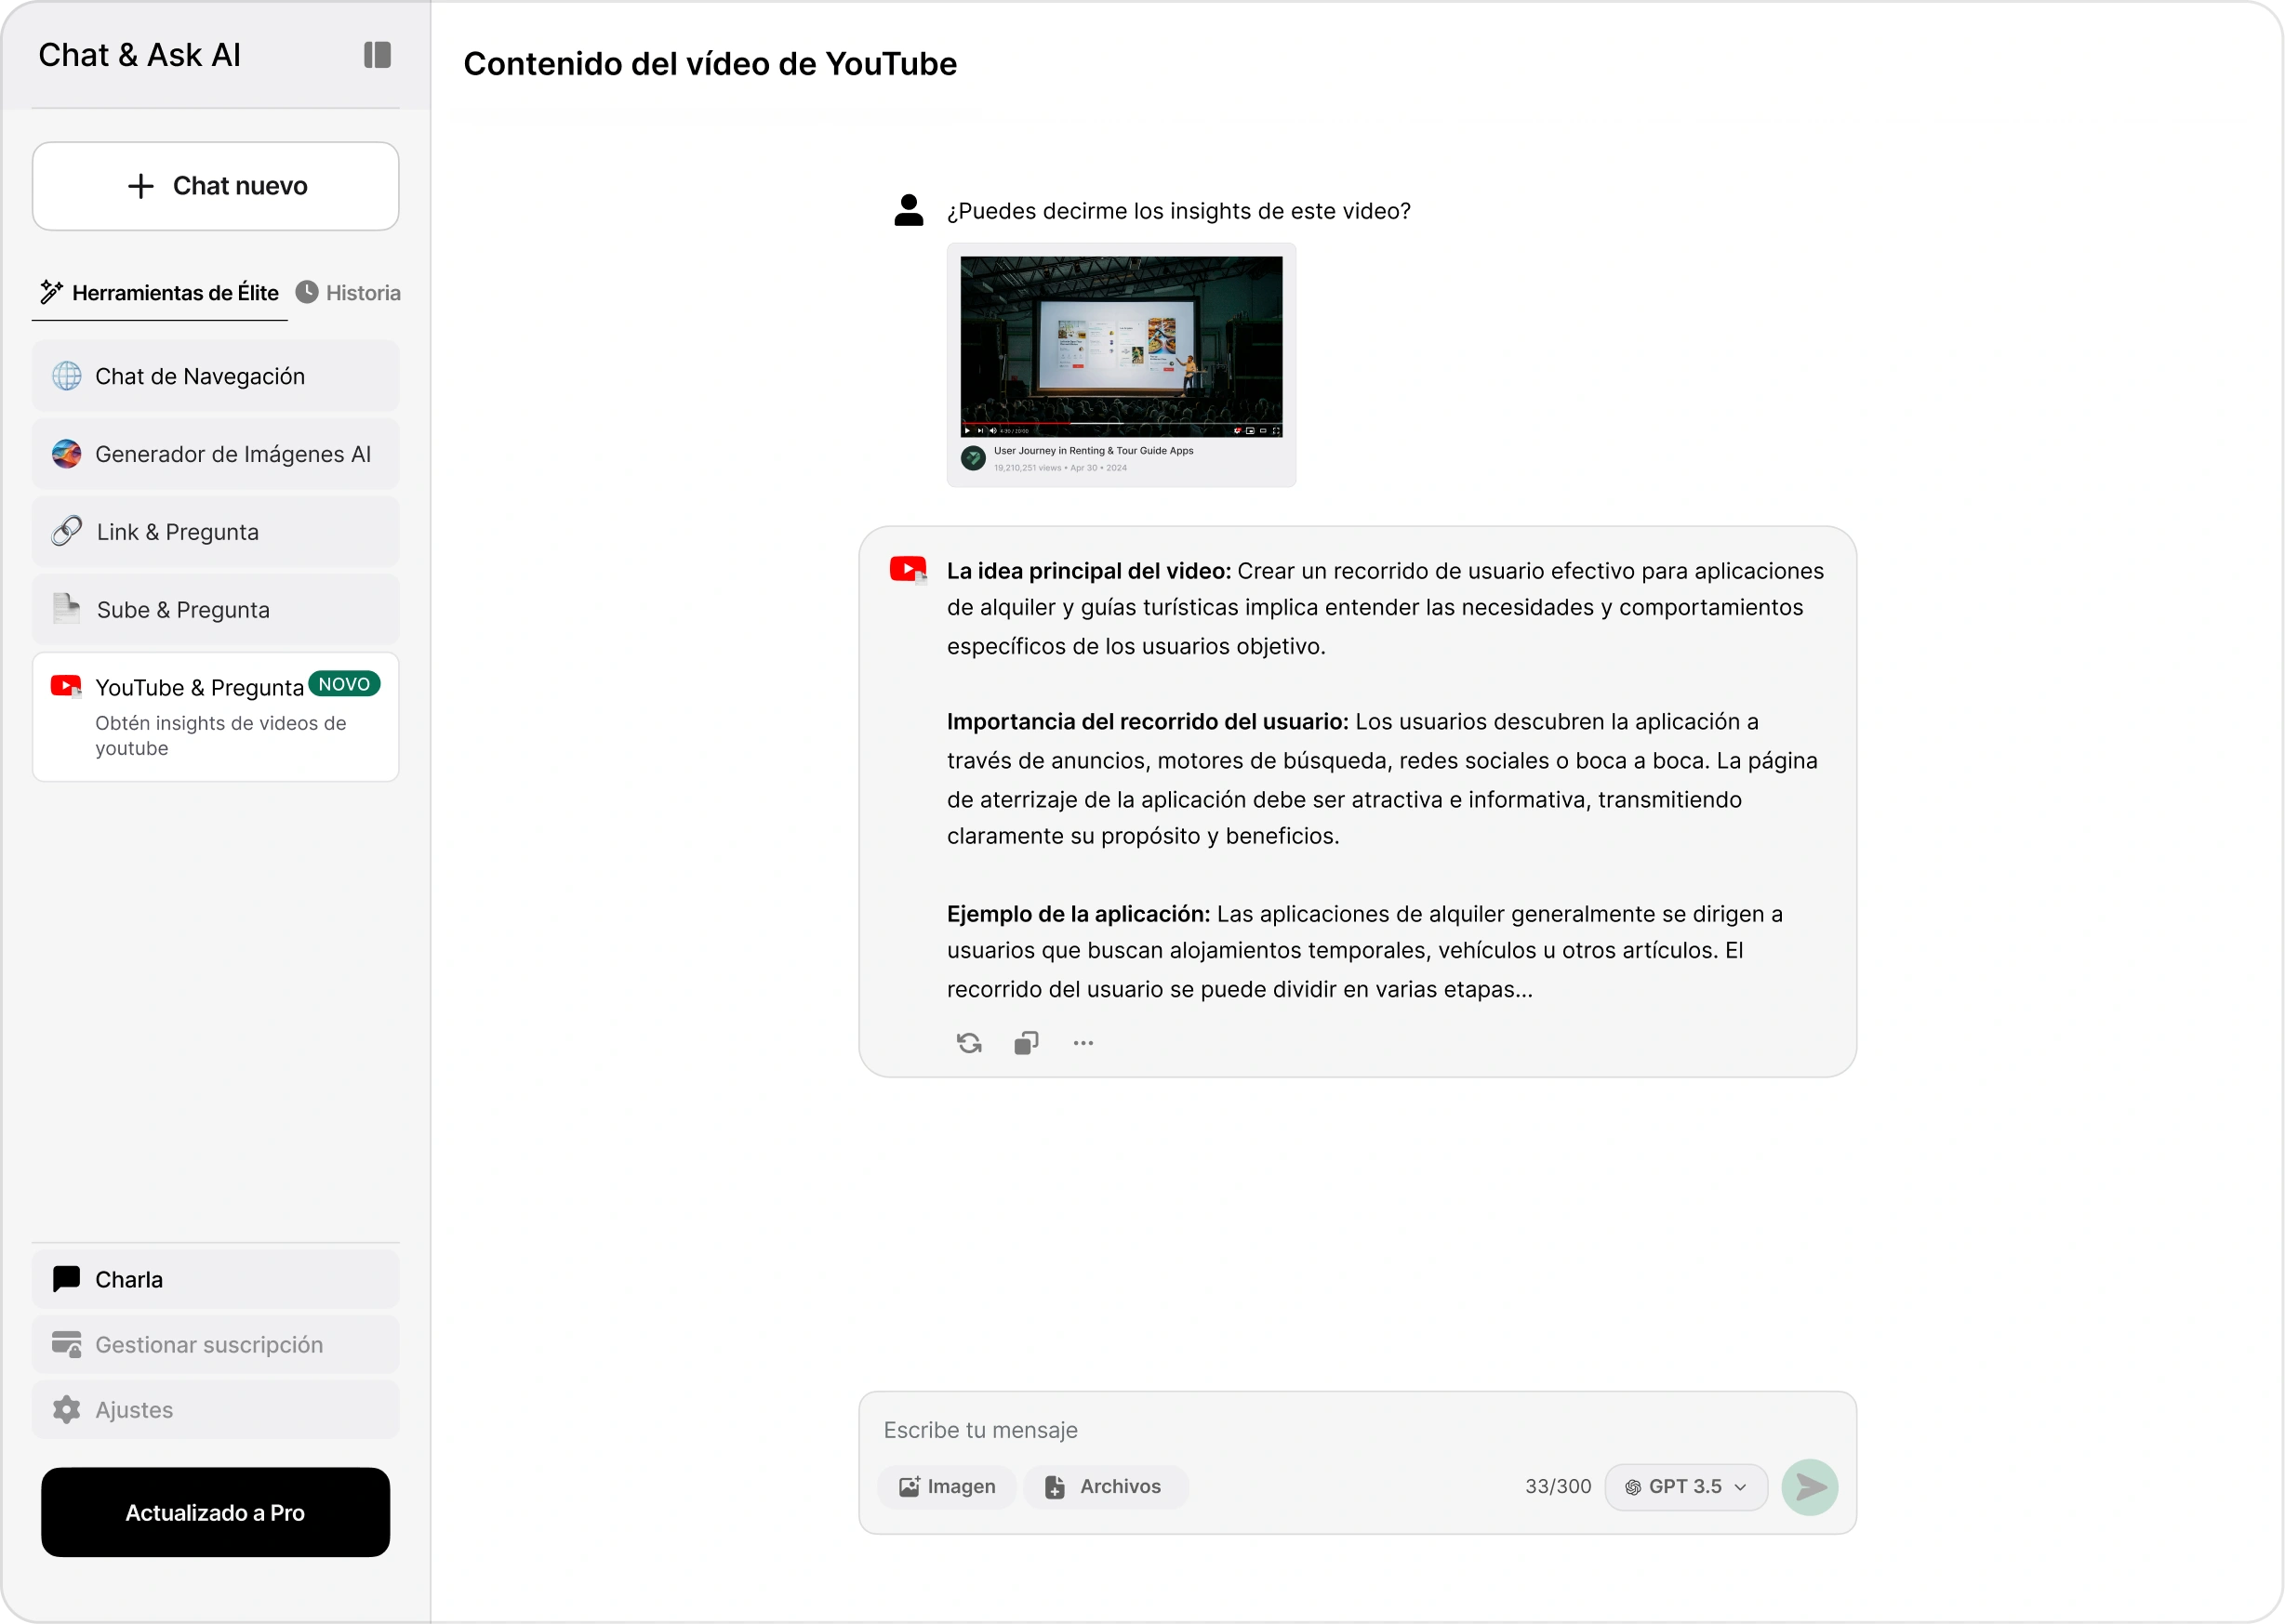Select Sube & Pregunta tool
The width and height of the screenshot is (2285, 1624).
click(216, 610)
